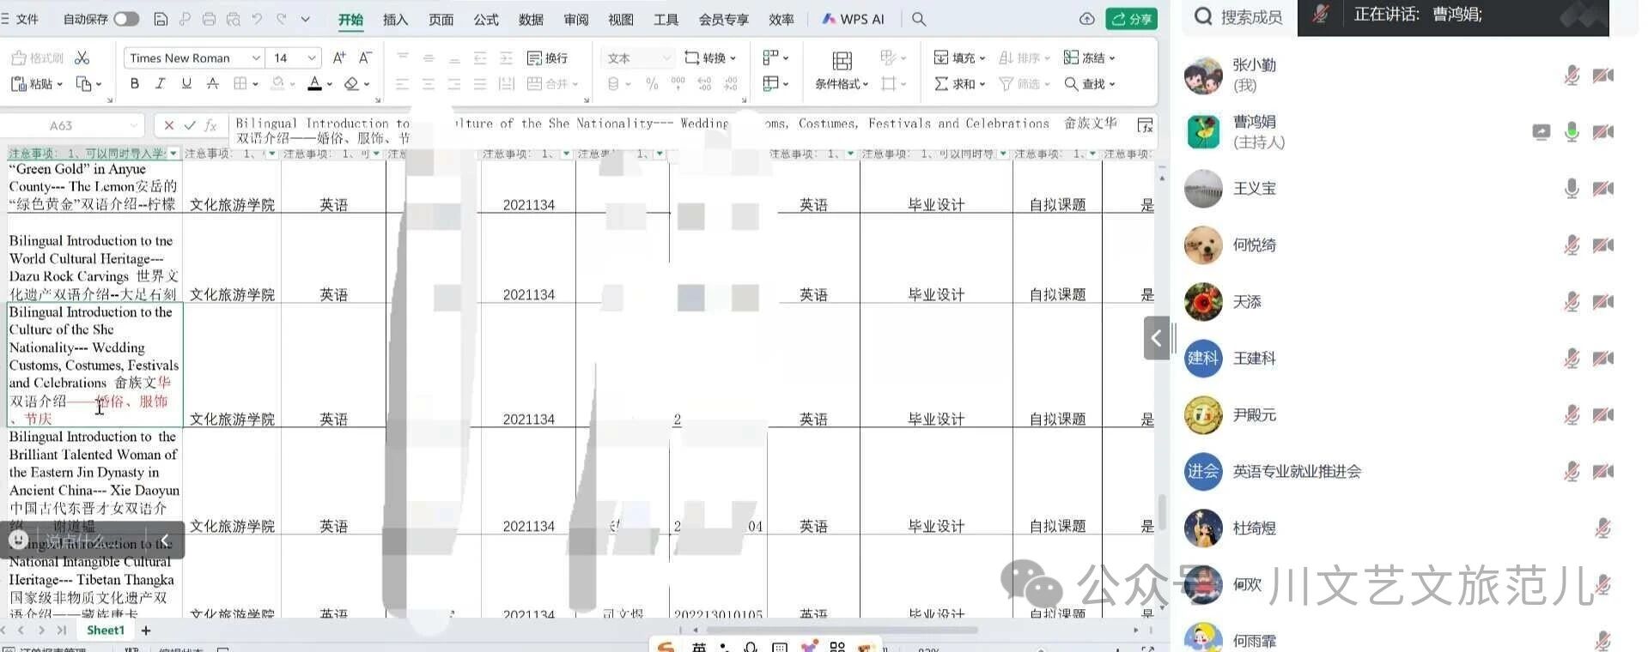Screen dimensions: 1648x652
Task: Decrease font size with A- icon
Action: (365, 57)
